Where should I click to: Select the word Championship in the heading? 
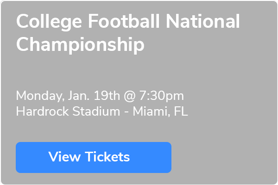point(80,44)
